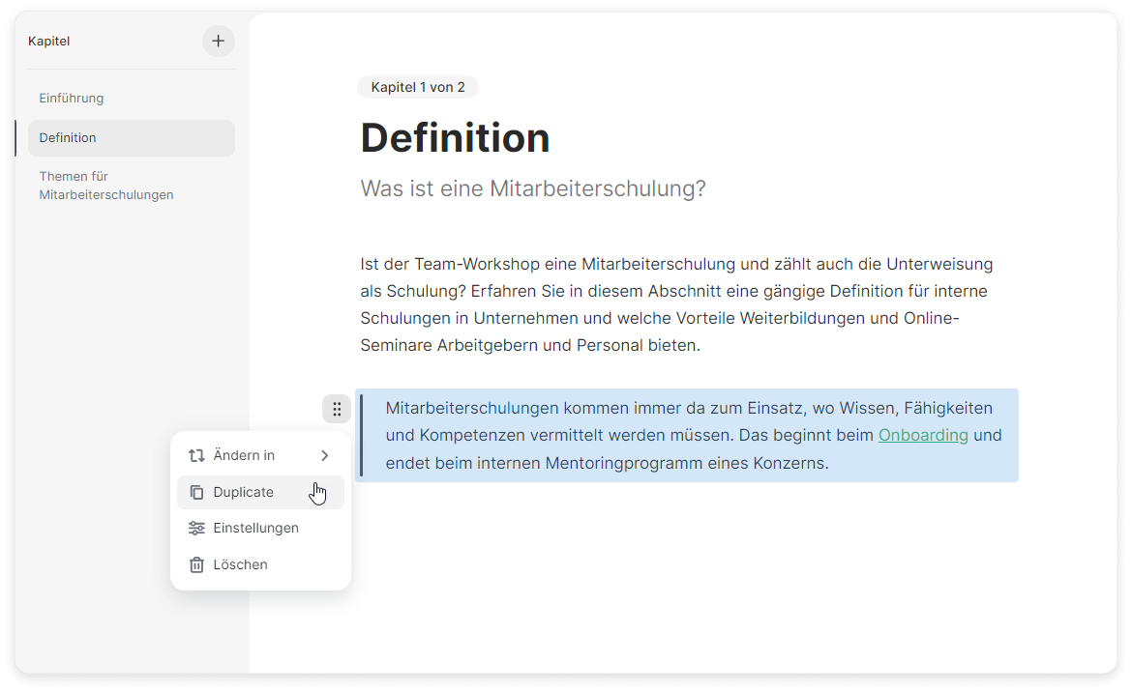Screen dimensions: 1132x692
Task: Click the sliders icon beside Einstellungen
Action: [196, 529]
